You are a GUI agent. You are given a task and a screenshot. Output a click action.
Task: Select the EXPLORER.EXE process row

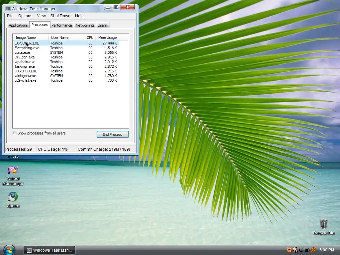click(x=66, y=43)
